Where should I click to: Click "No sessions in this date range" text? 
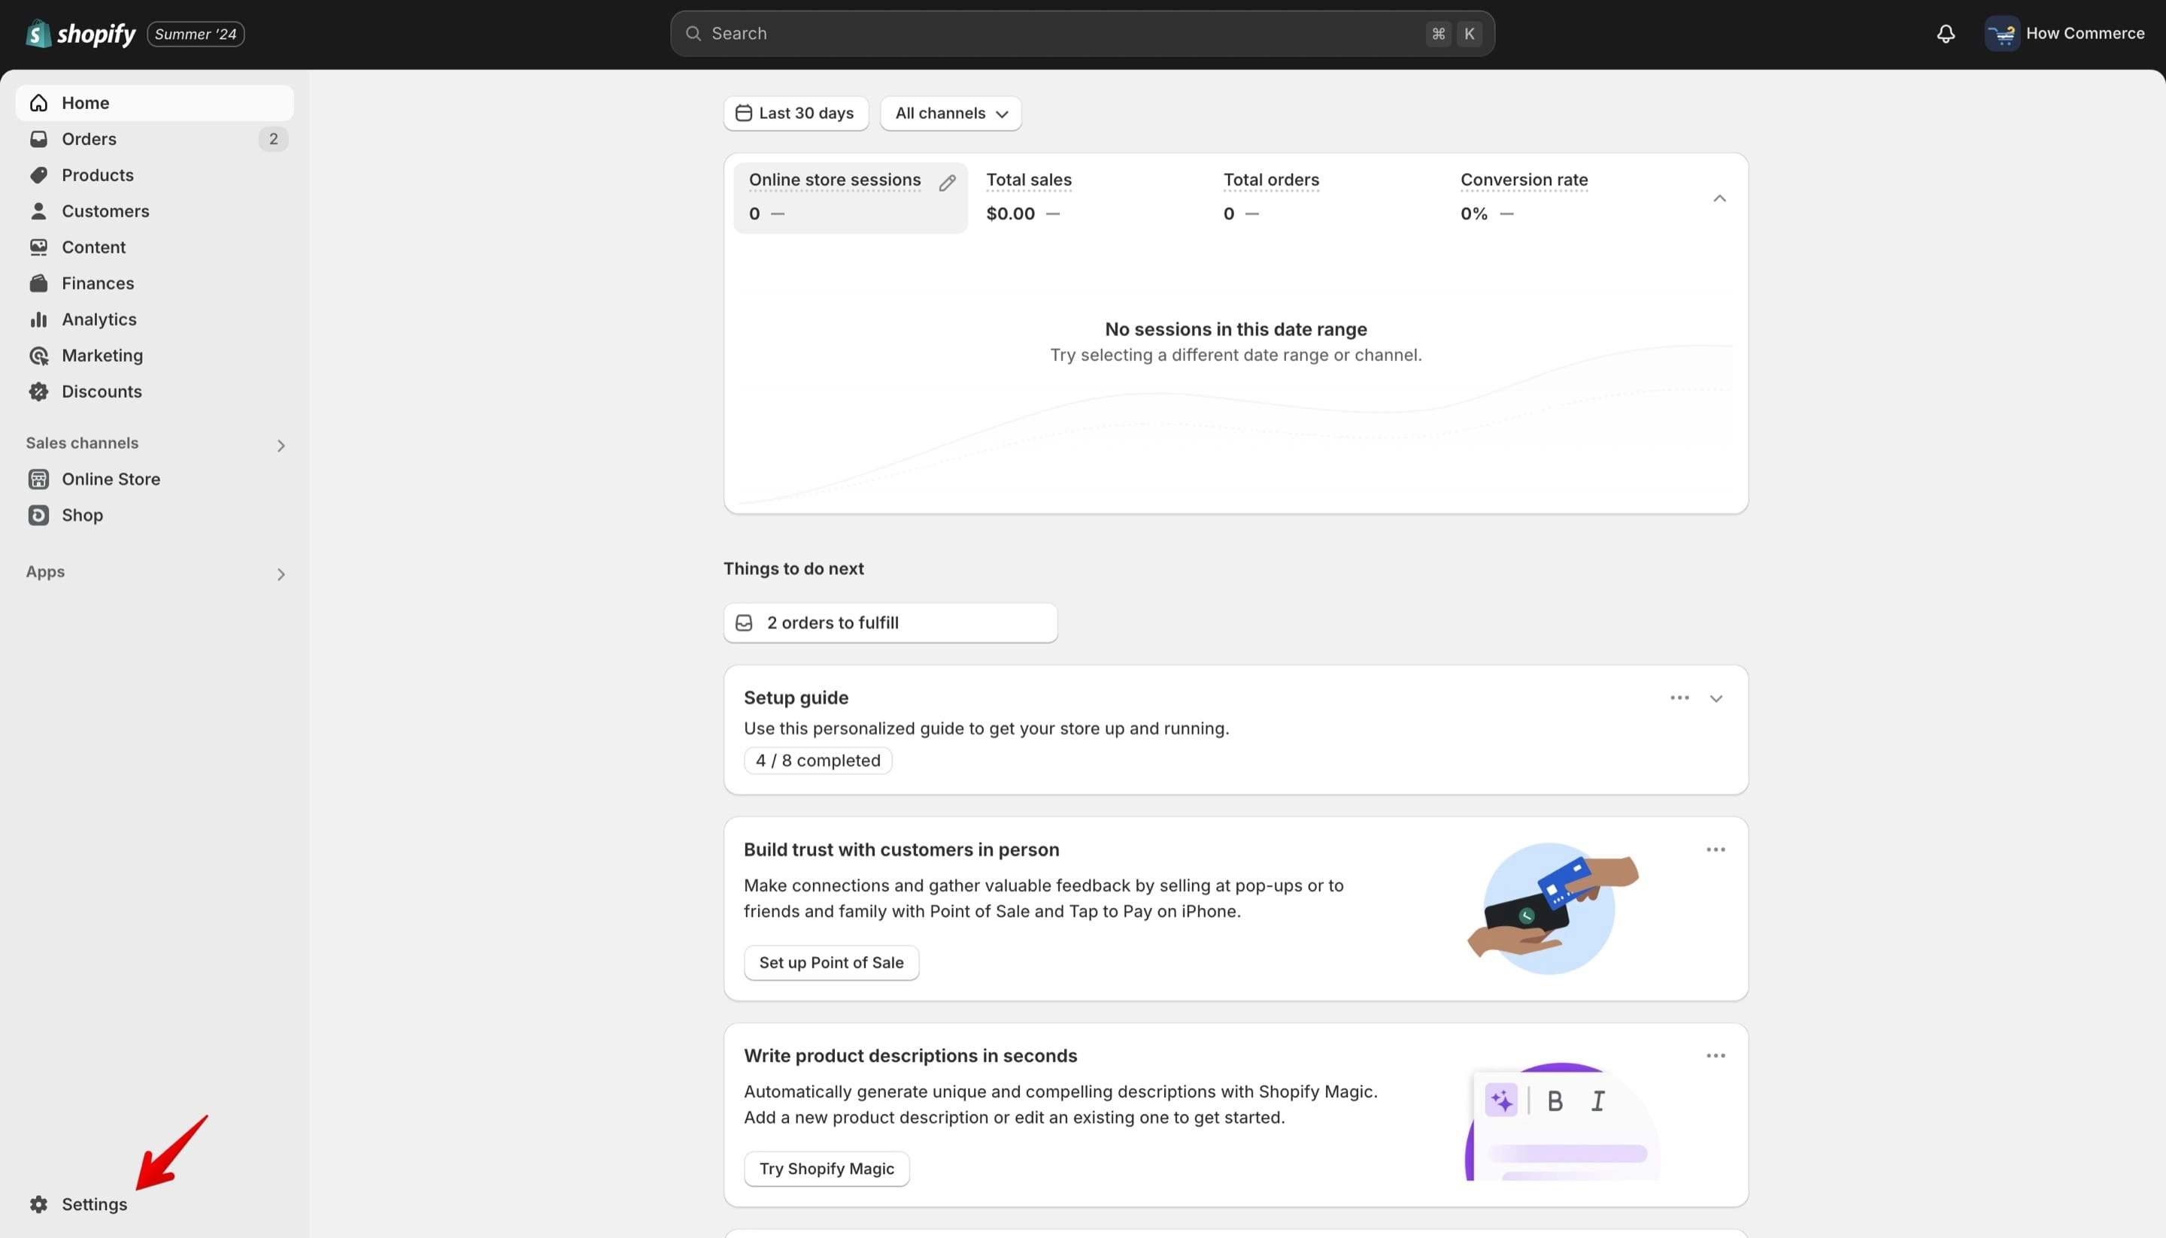[1235, 330]
